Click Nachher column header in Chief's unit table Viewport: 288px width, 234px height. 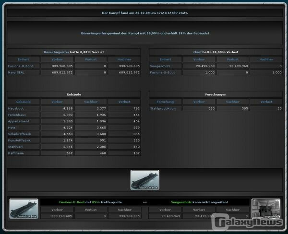[266, 59]
